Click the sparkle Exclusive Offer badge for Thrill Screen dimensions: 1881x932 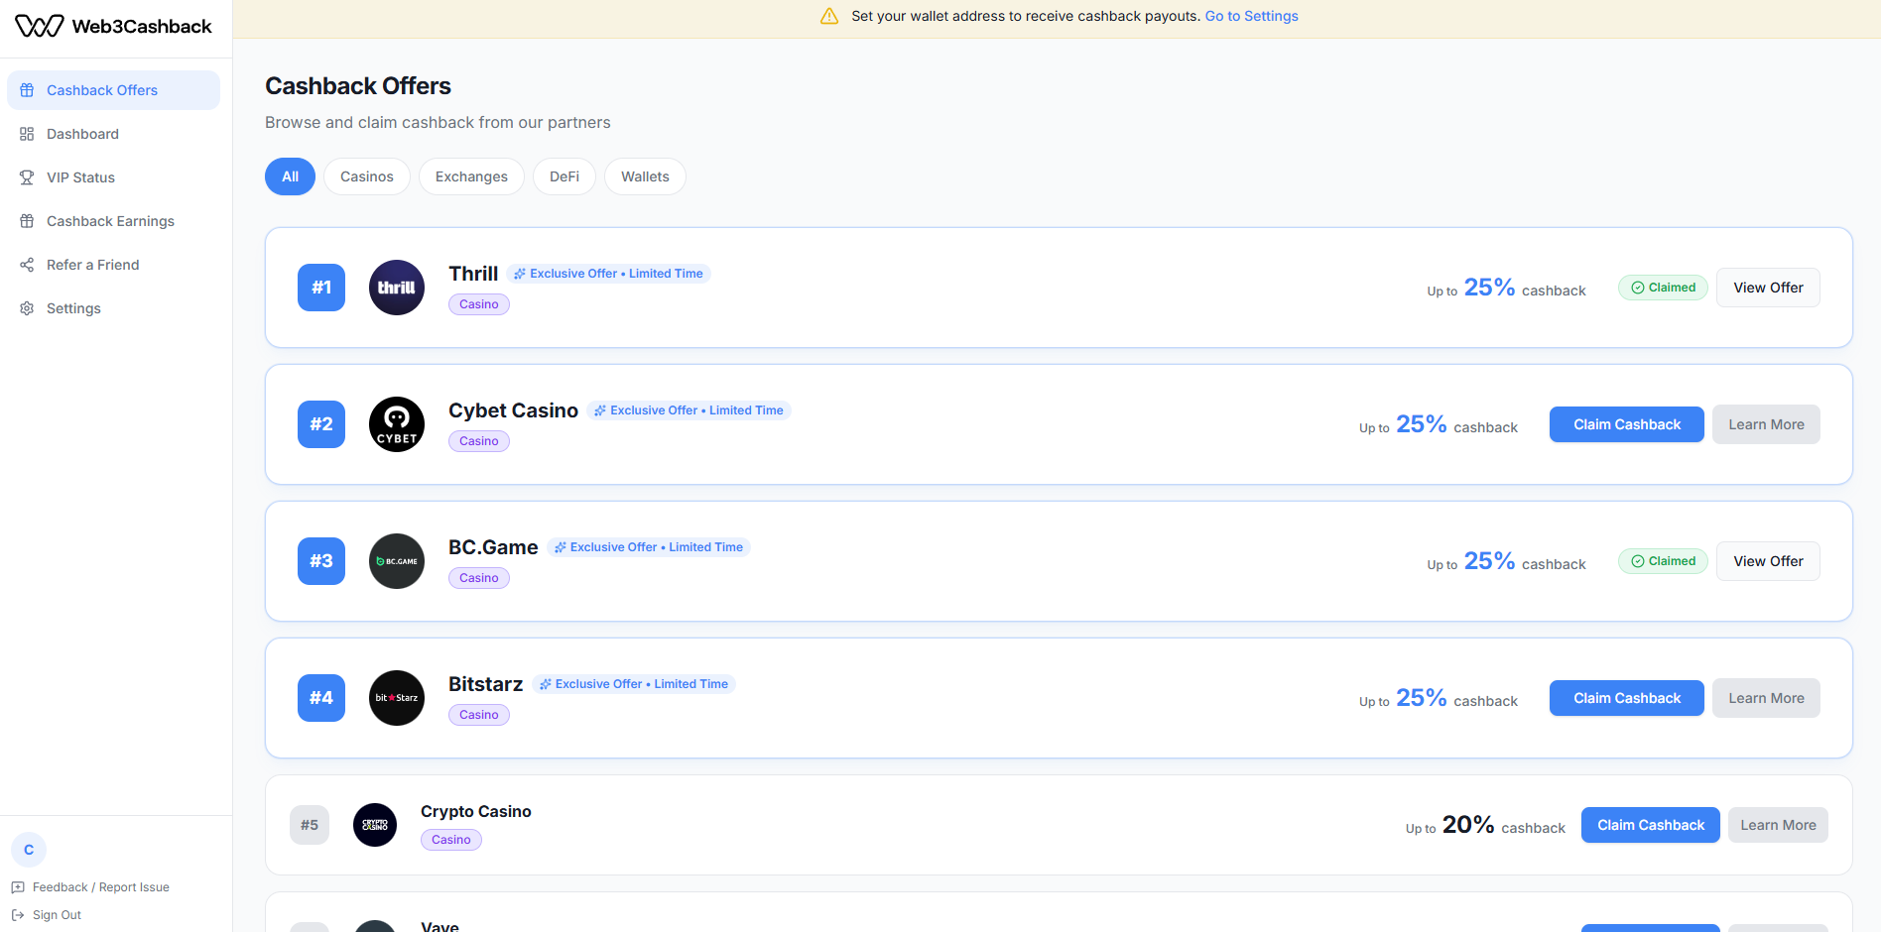tap(608, 274)
